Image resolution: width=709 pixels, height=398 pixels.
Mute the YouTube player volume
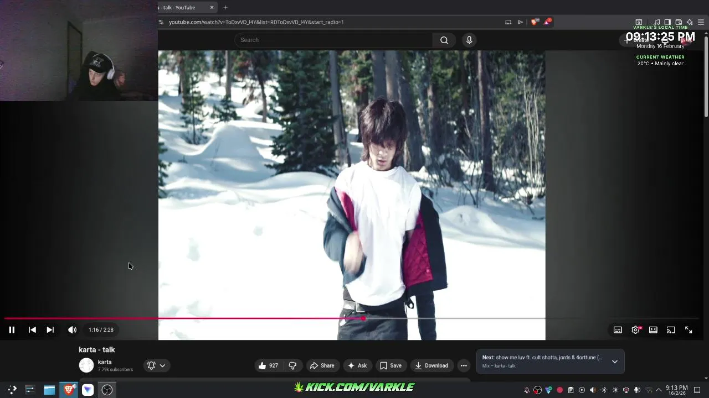tap(72, 329)
